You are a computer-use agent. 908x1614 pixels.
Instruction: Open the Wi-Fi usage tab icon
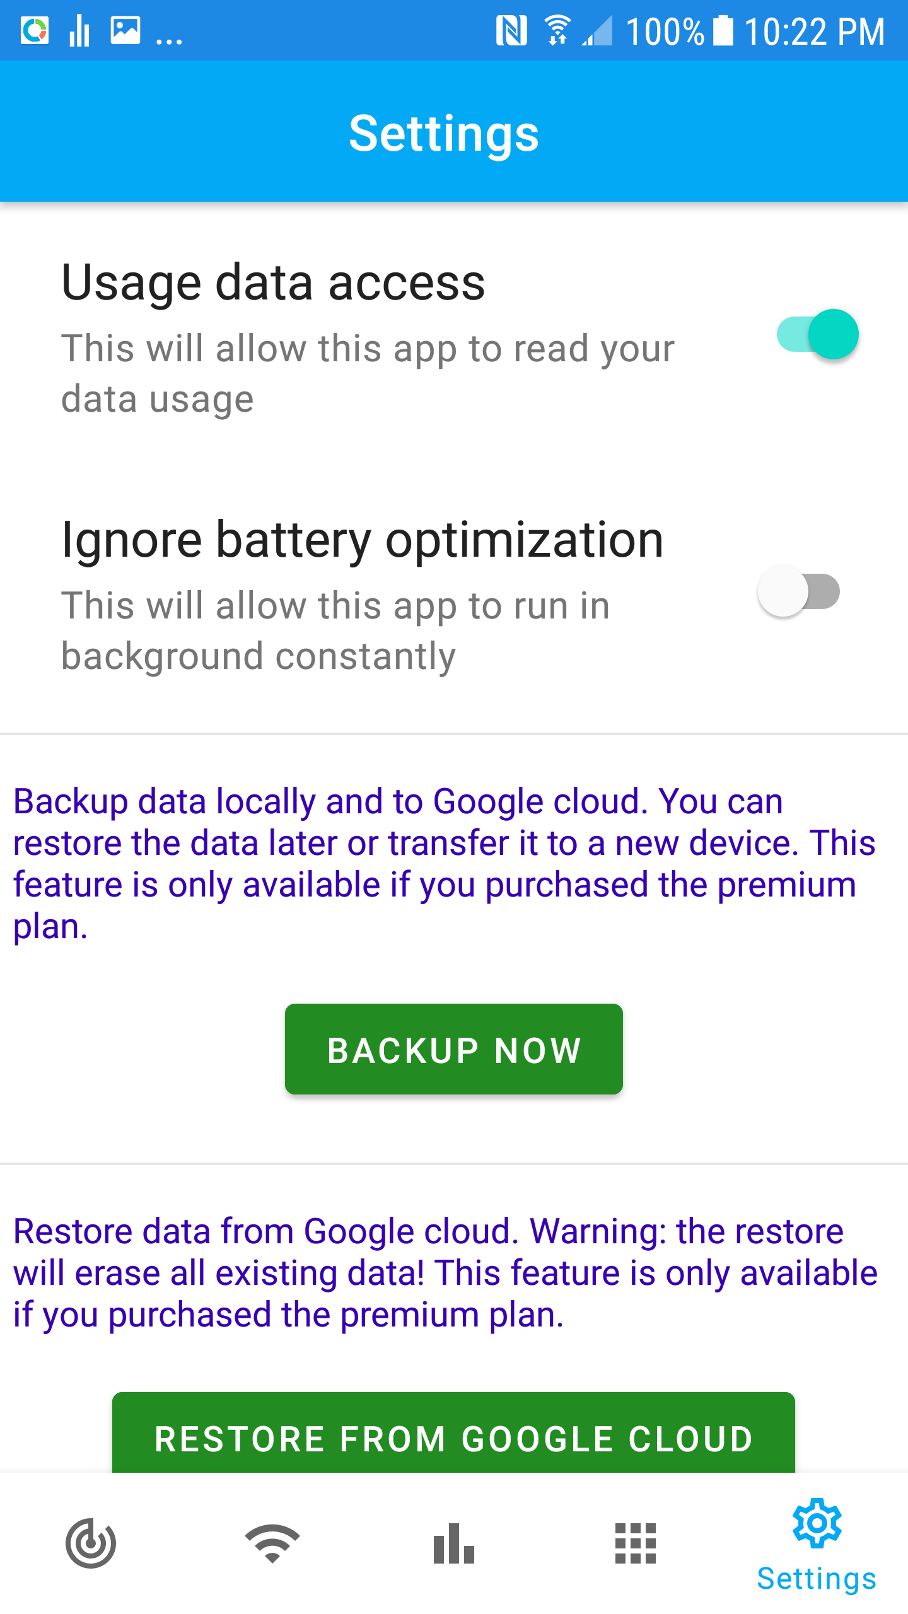coord(272,1543)
